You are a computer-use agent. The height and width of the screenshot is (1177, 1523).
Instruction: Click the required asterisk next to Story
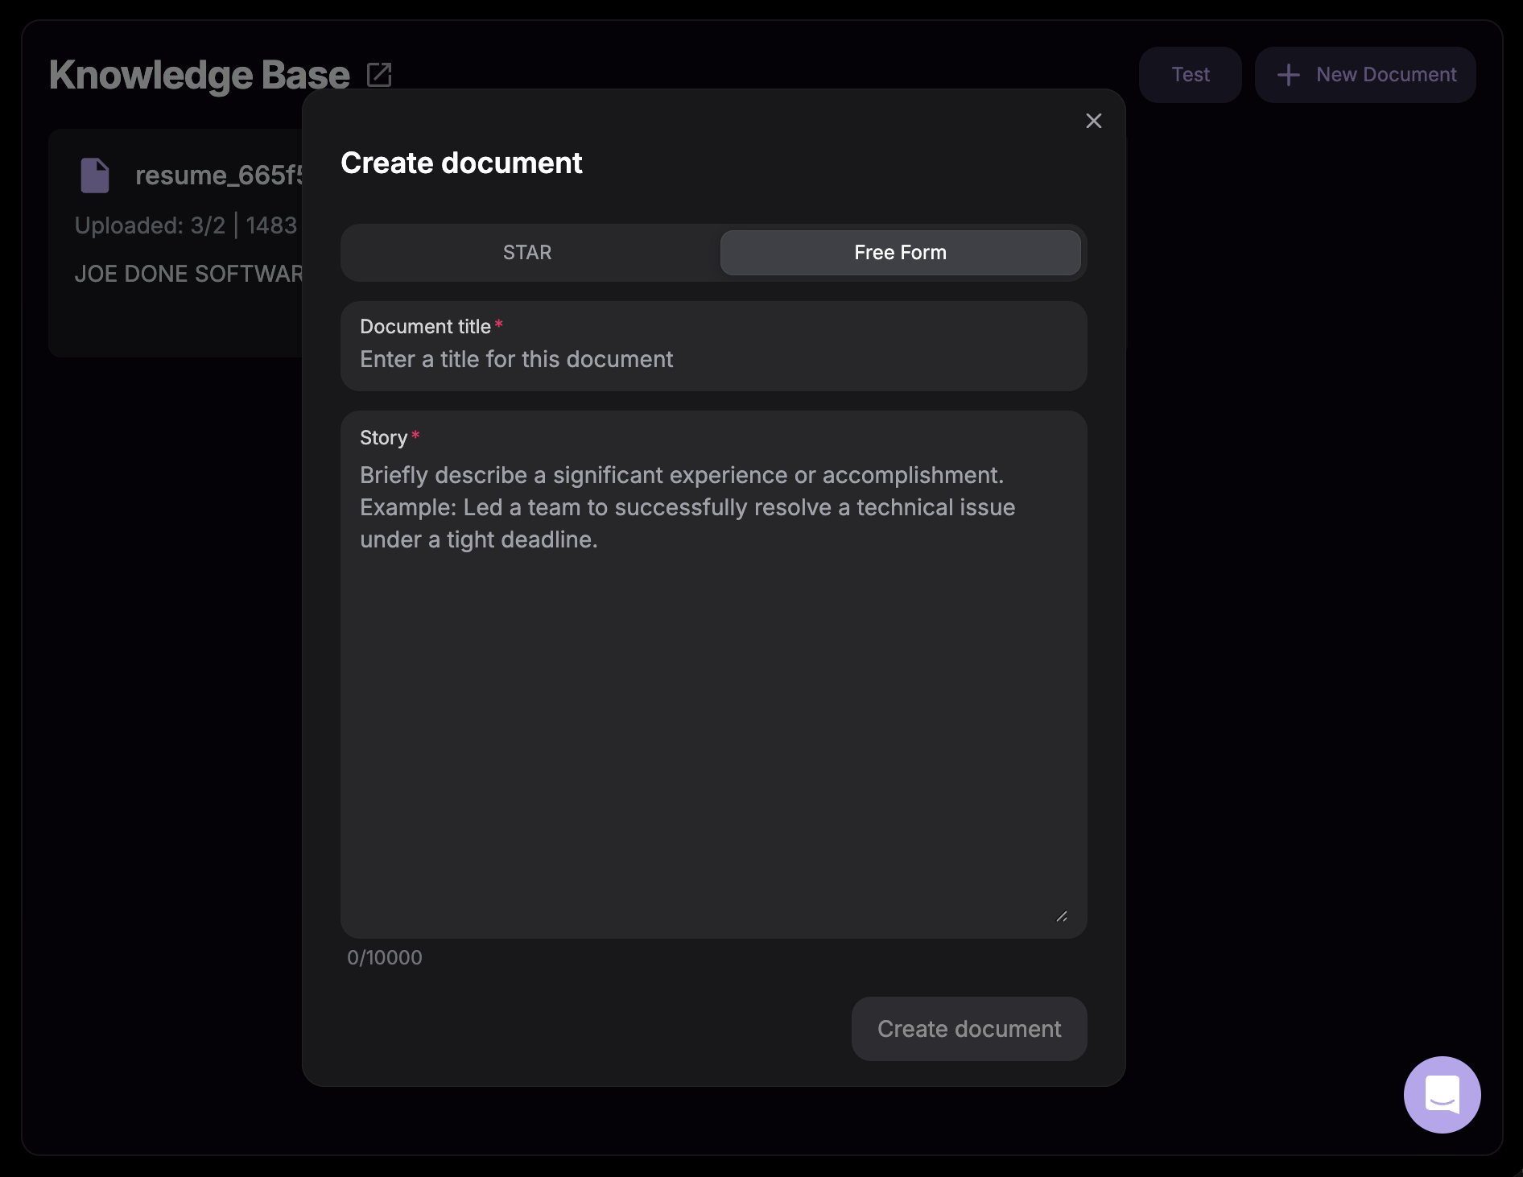[416, 435]
